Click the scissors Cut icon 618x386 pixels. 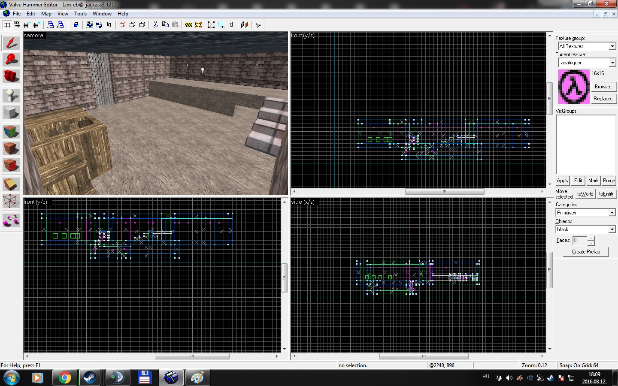click(155, 25)
